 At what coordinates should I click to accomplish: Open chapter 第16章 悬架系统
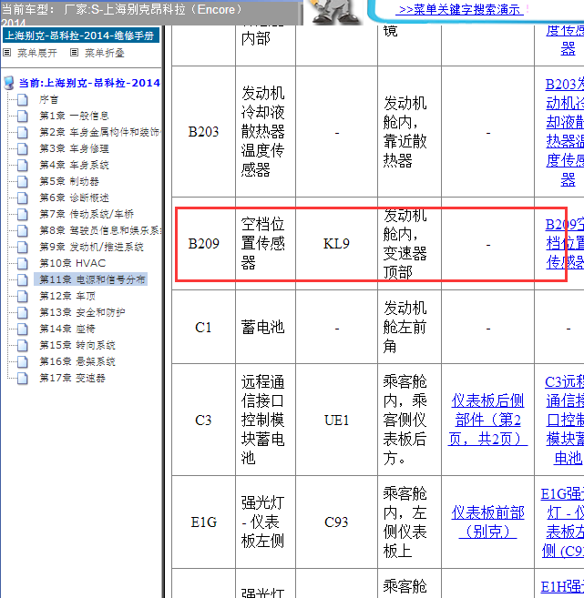click(x=77, y=362)
